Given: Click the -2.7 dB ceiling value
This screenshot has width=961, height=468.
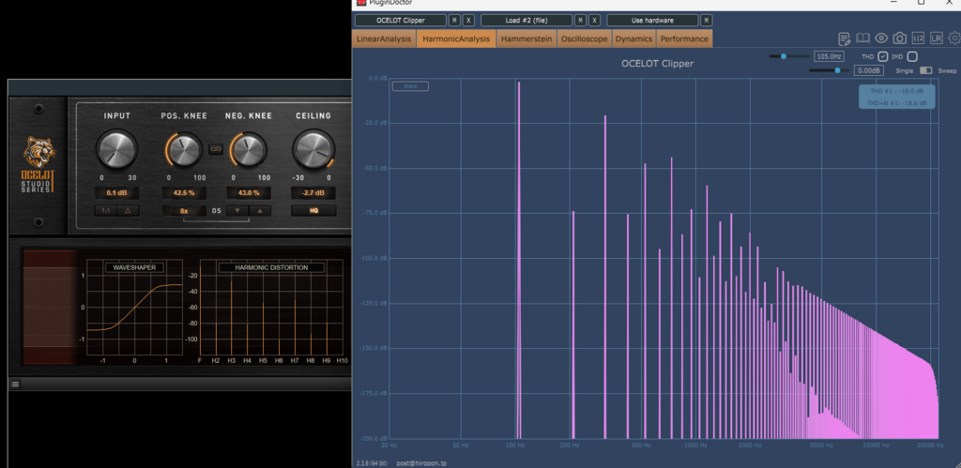Looking at the screenshot, I should click(x=313, y=193).
